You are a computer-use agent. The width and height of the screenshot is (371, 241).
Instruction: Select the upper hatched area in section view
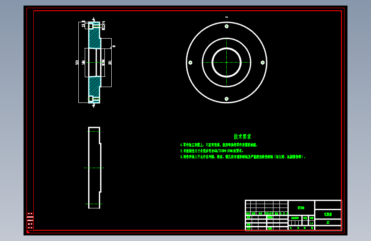(95, 38)
